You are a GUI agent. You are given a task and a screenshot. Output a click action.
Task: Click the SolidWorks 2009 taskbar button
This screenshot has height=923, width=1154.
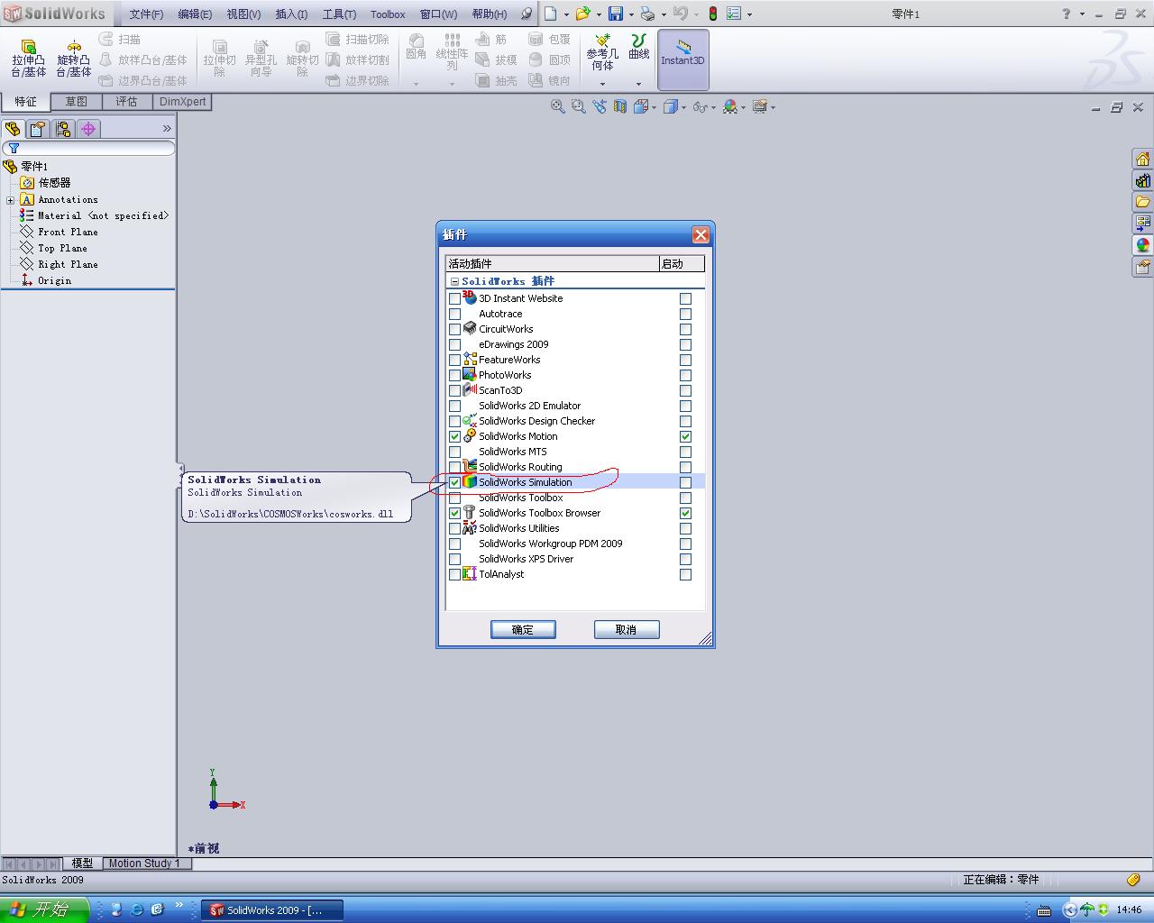pos(272,910)
